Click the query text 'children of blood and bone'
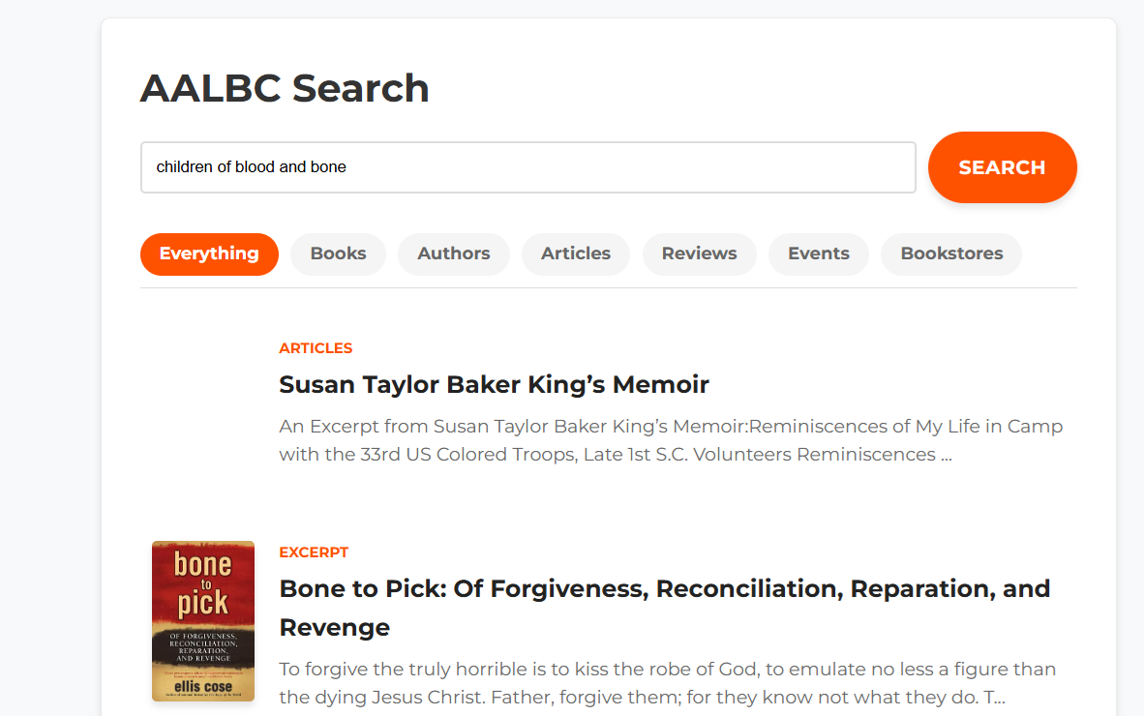Viewport: 1144px width, 716px height. [x=251, y=167]
